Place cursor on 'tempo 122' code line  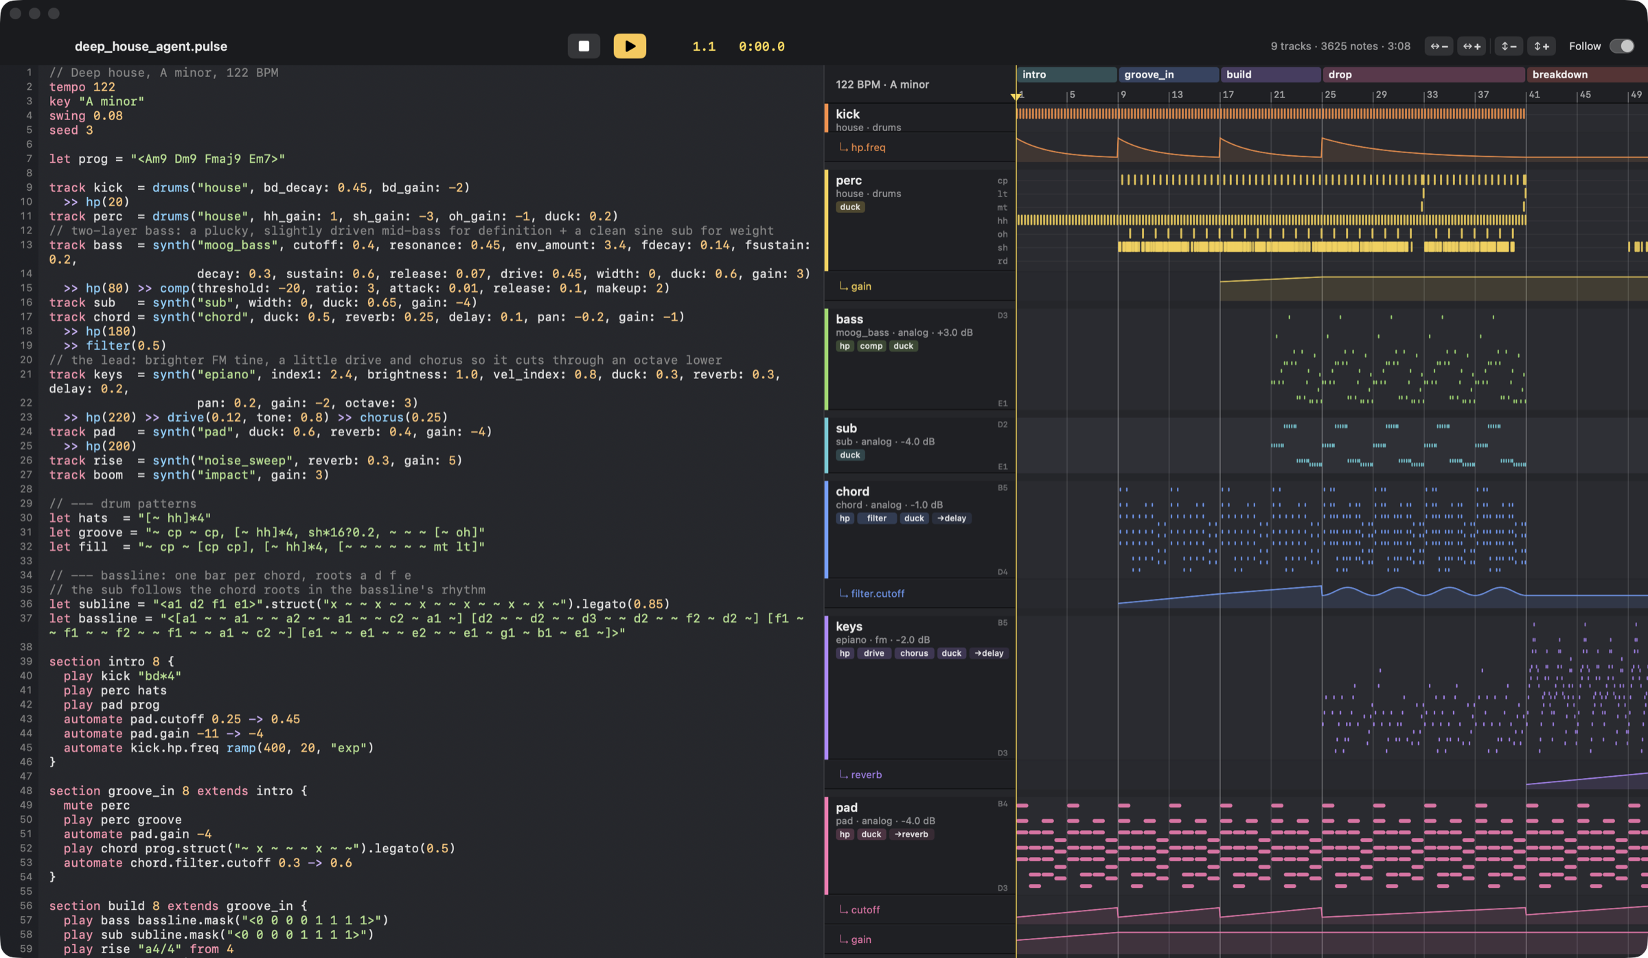(82, 87)
